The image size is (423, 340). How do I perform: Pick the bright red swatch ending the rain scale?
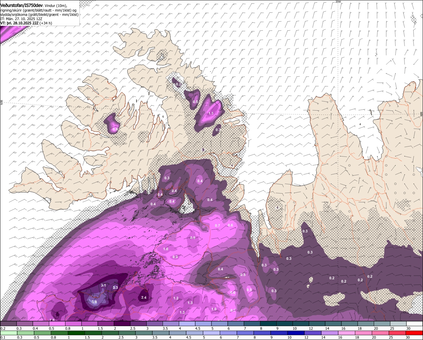click(414, 333)
